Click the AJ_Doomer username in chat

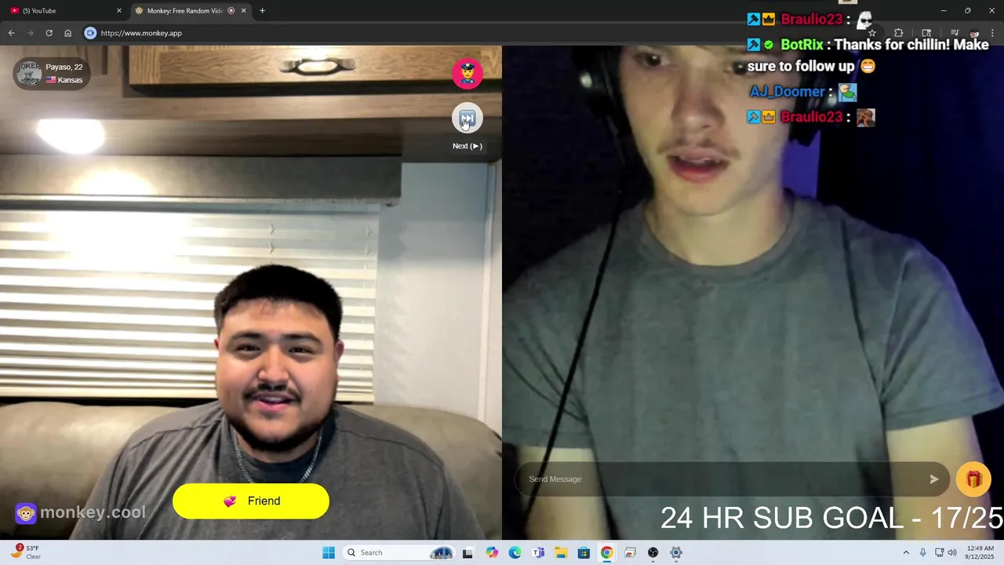[787, 92]
